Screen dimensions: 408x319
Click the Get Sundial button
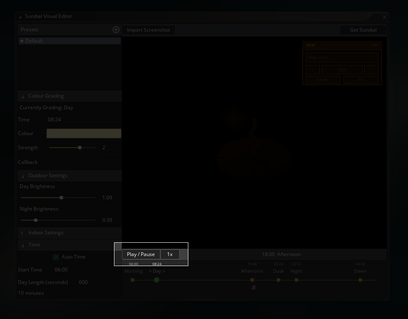(363, 30)
